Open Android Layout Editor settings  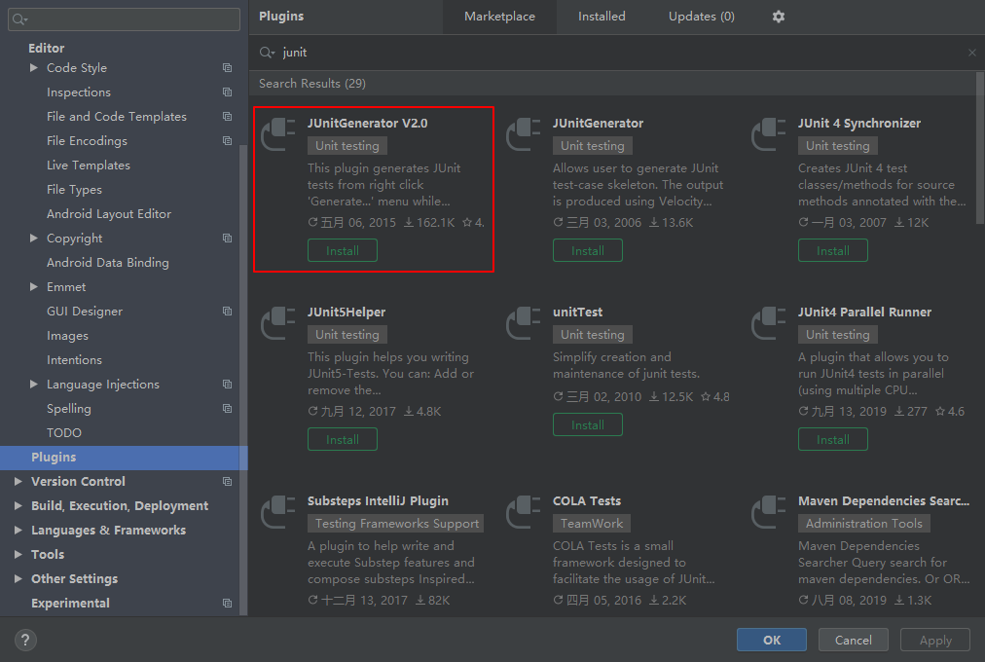(x=109, y=214)
